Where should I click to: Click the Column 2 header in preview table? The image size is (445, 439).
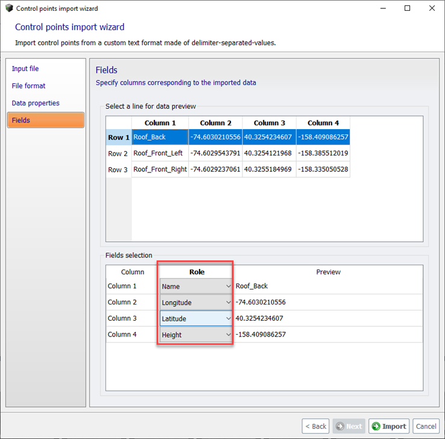215,123
